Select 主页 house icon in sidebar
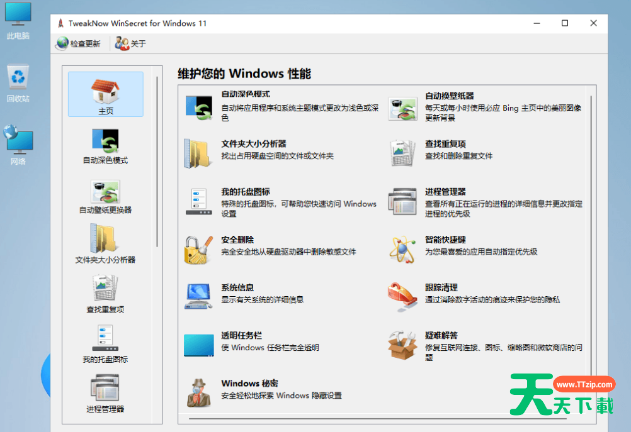The width and height of the screenshot is (631, 432). point(105,94)
